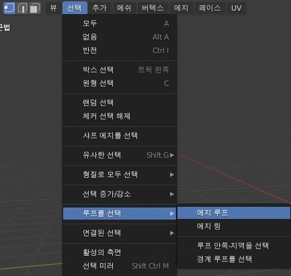
Task: Choose 경계 루프를 선택 option
Action: pyautogui.click(x=234, y=259)
